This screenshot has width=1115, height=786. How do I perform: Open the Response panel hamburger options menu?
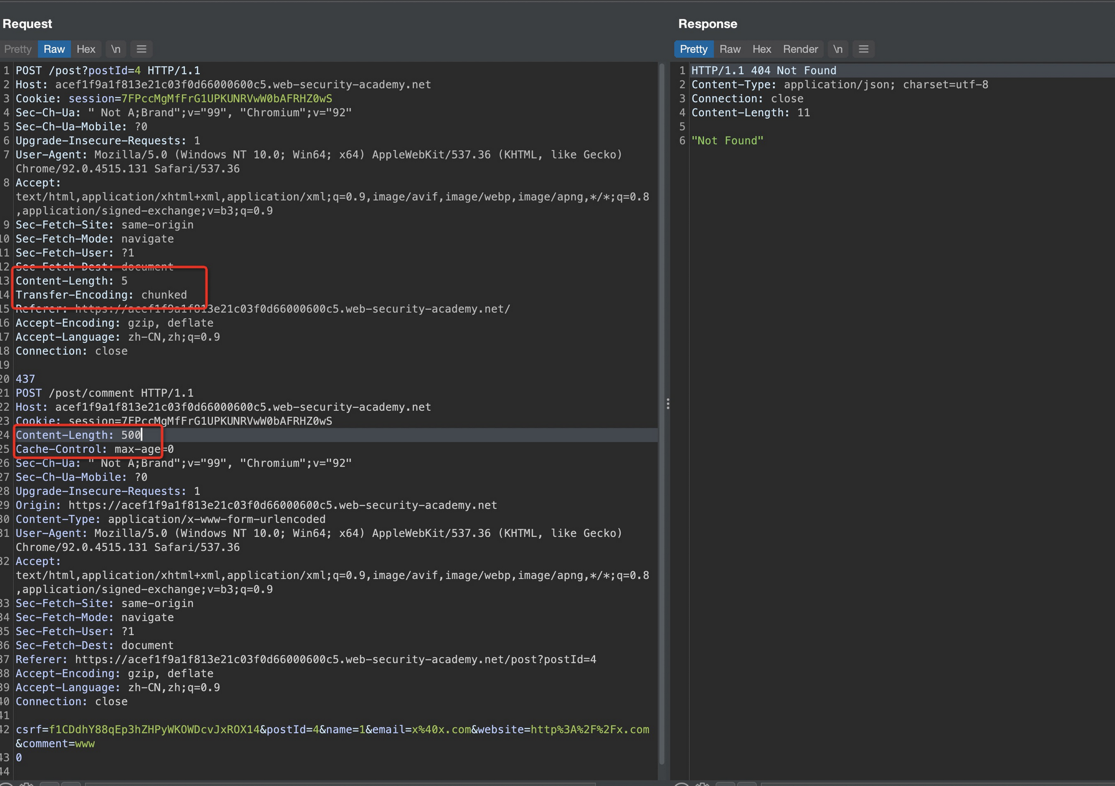click(864, 49)
